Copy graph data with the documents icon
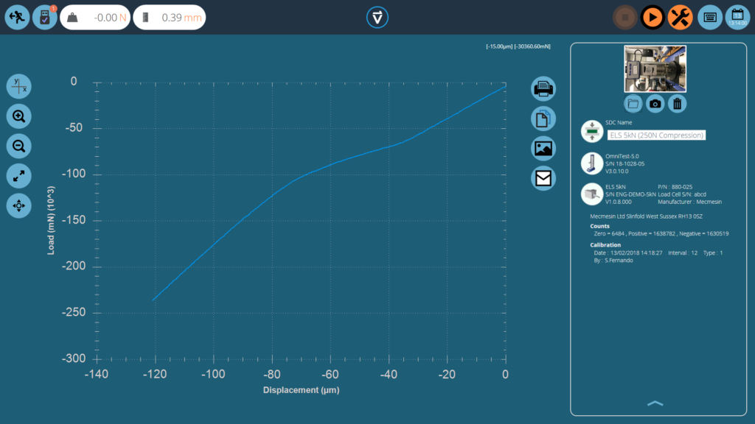 (x=543, y=119)
